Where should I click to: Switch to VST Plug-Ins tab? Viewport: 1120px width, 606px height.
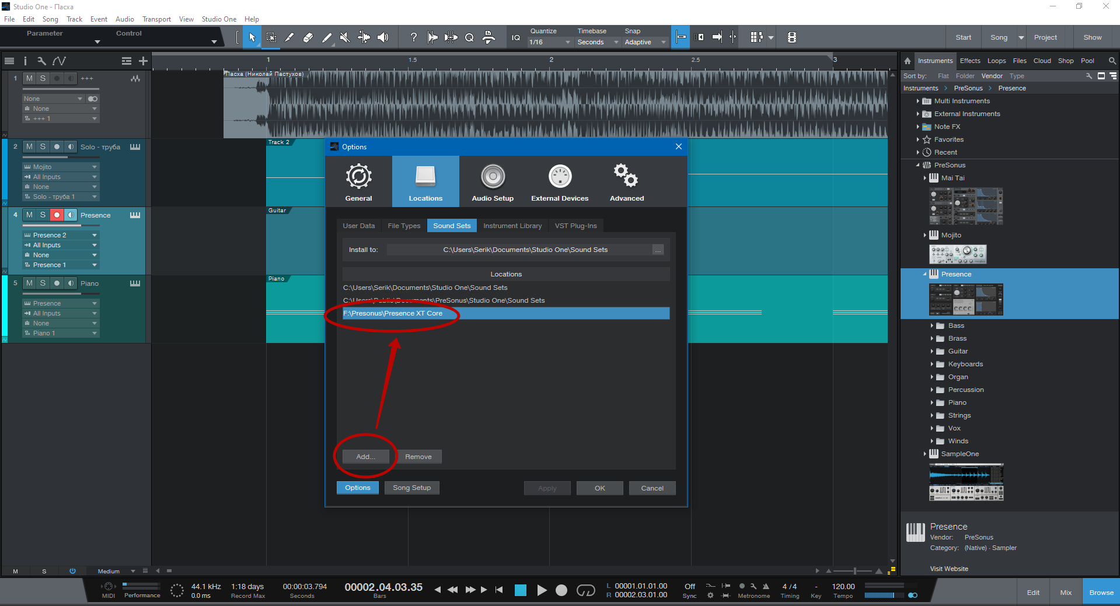tap(576, 226)
